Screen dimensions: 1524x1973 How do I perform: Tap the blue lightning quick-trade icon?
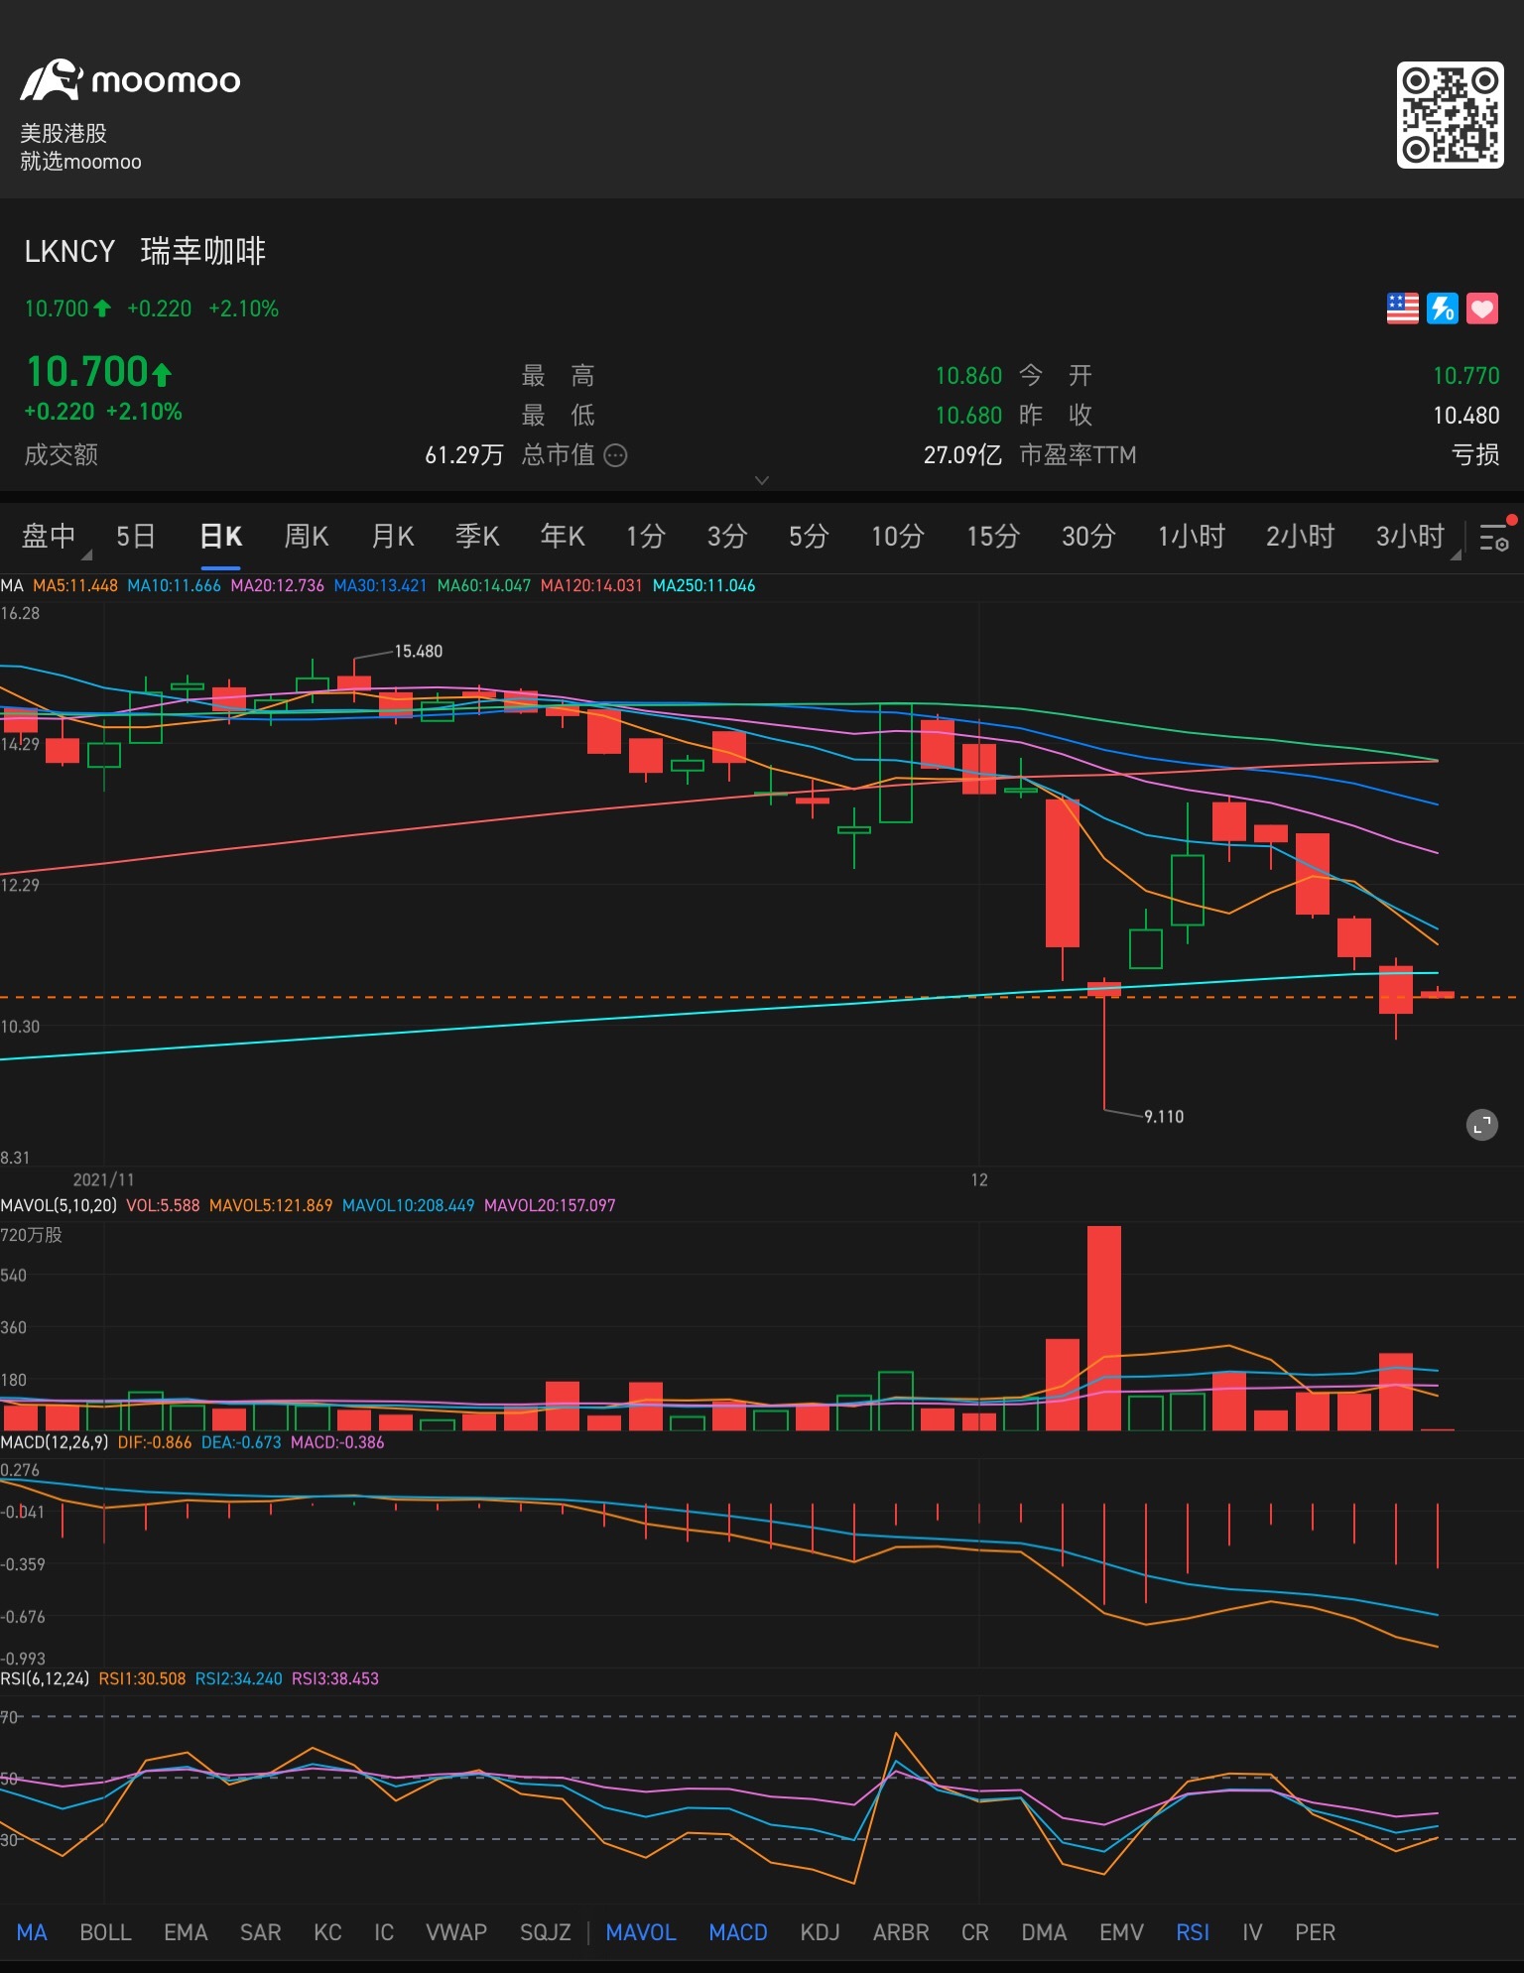click(1442, 308)
